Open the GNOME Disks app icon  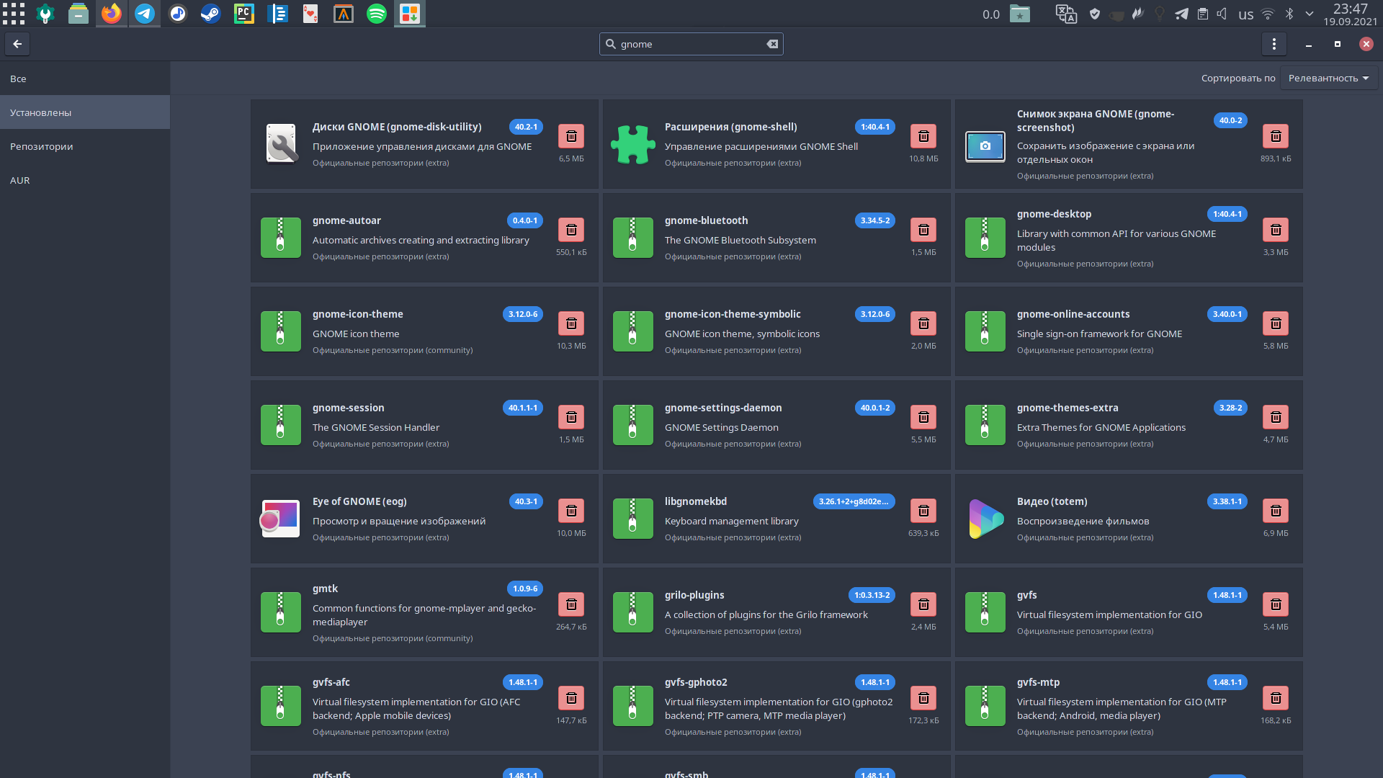[281, 144]
